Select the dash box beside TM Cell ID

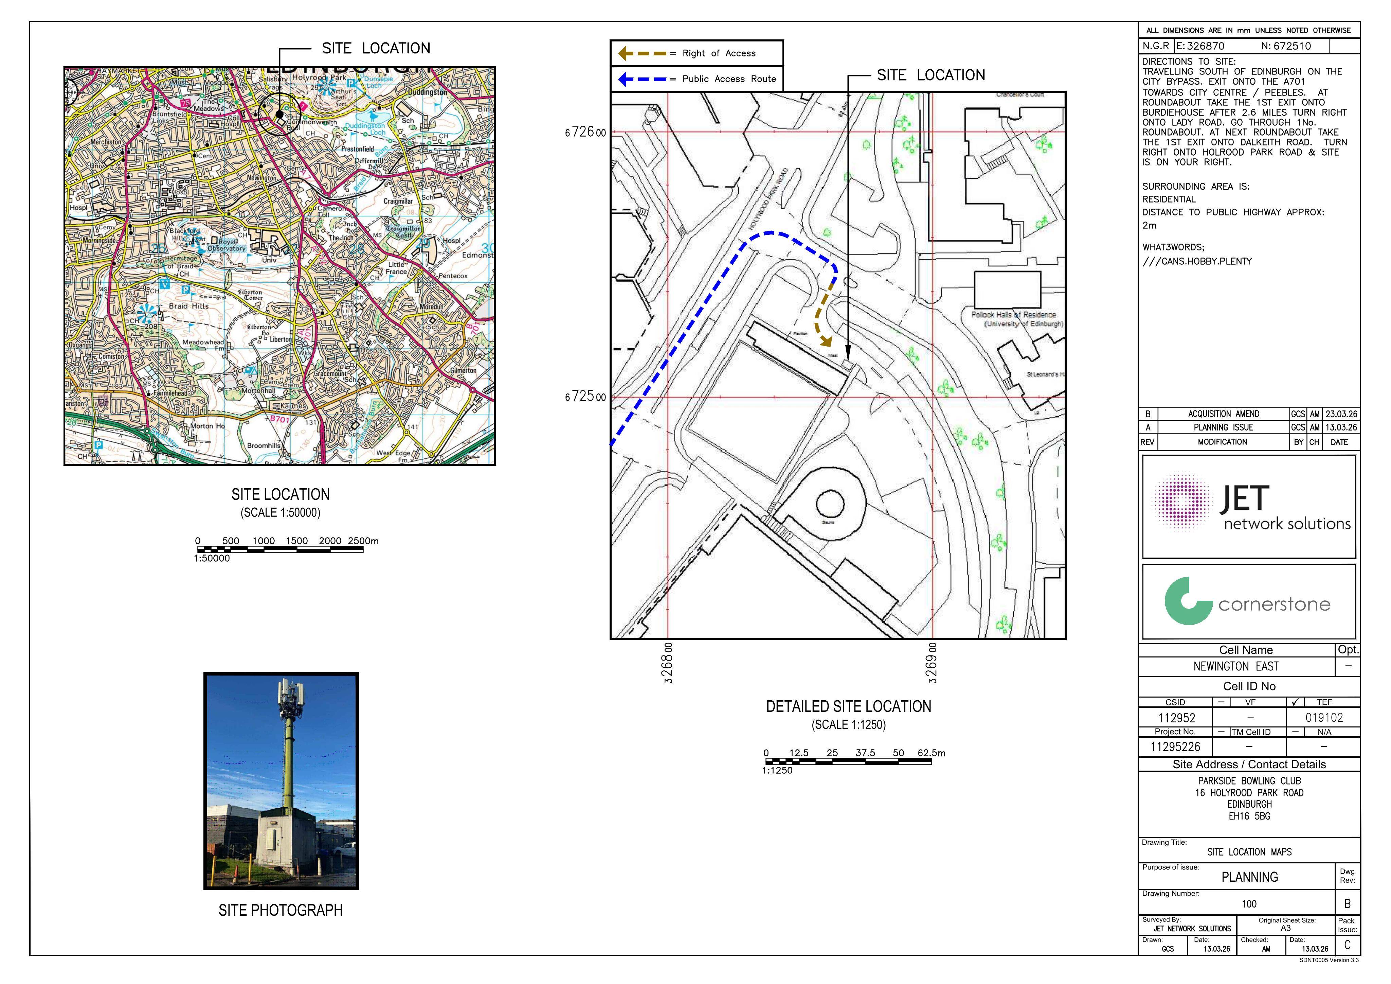[x=1221, y=732]
